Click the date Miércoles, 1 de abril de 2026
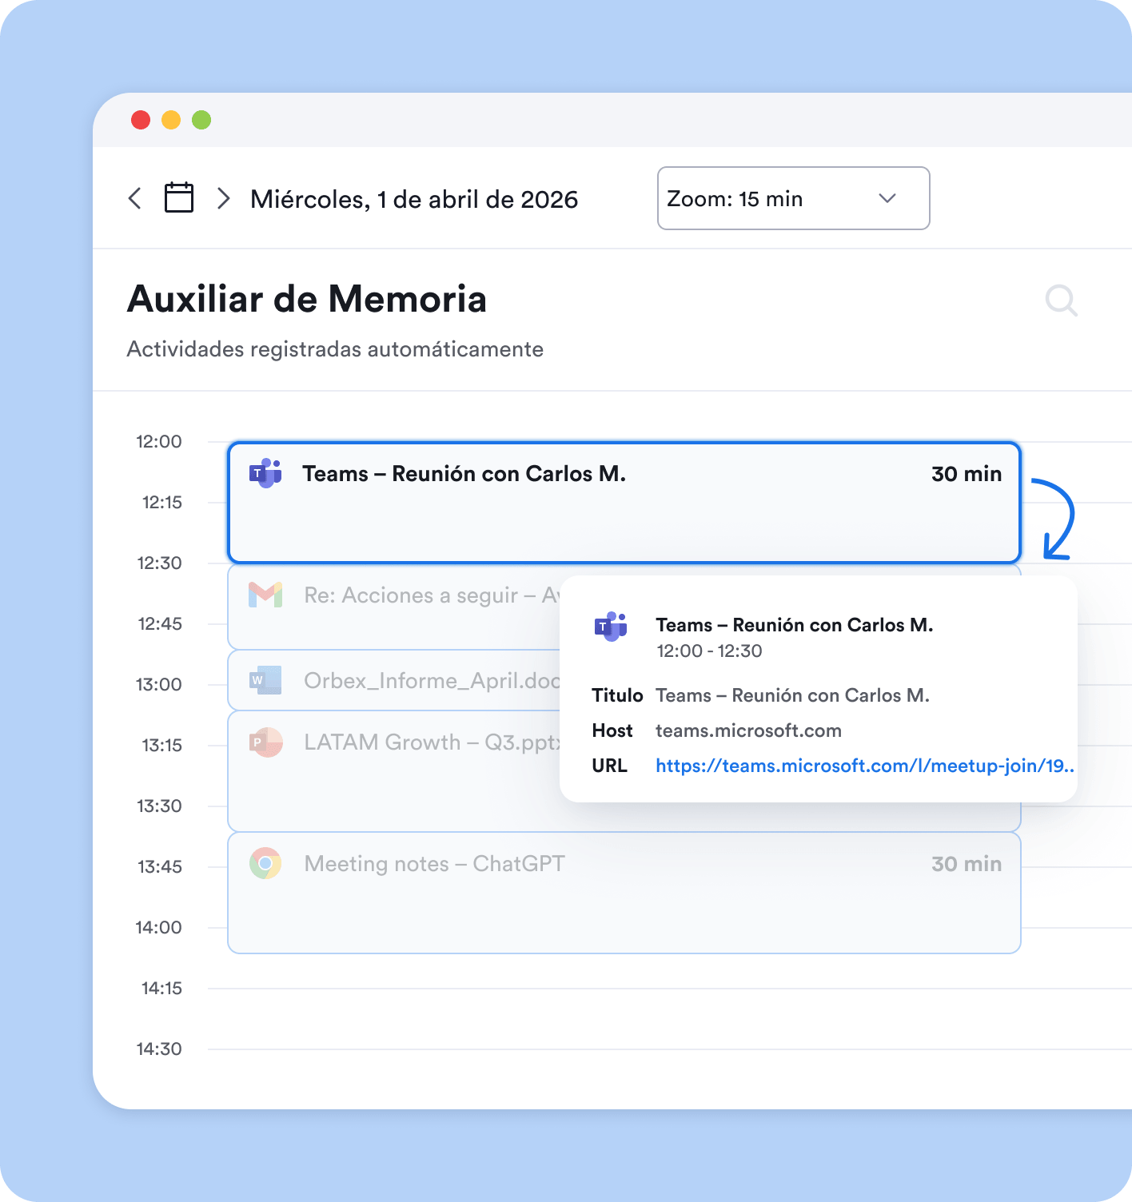This screenshot has width=1132, height=1202. coord(414,199)
